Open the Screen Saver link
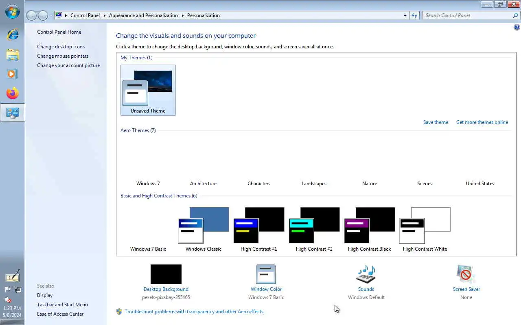This screenshot has width=521, height=325. 466,289
